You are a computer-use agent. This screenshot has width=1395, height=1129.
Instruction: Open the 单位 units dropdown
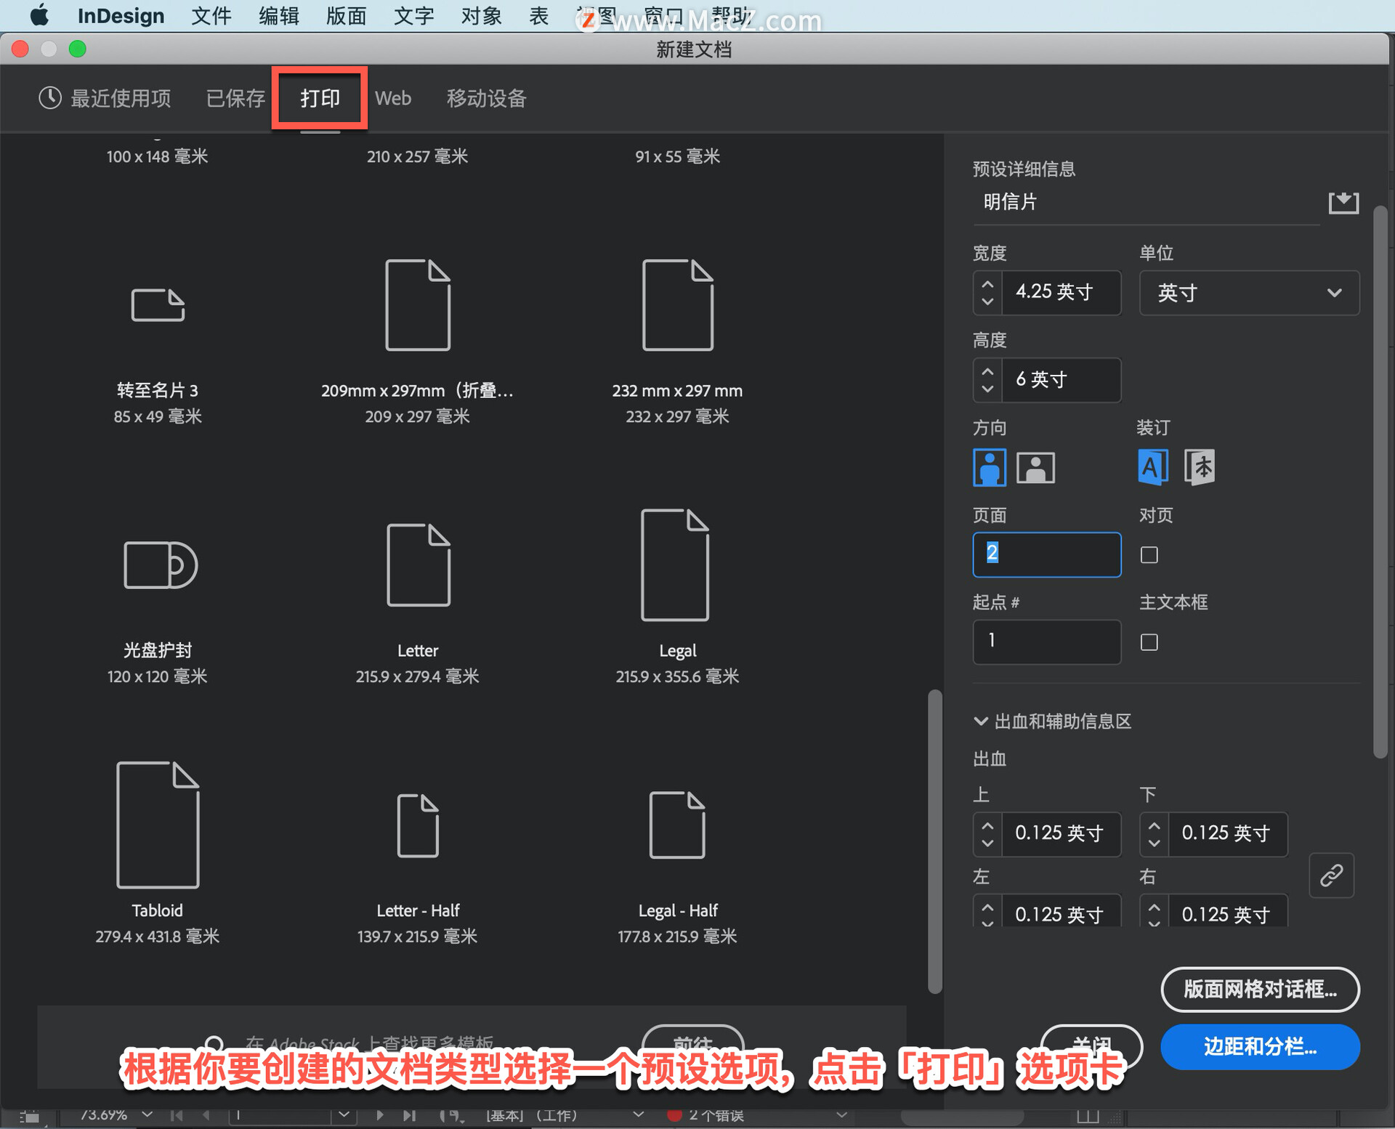click(1249, 293)
